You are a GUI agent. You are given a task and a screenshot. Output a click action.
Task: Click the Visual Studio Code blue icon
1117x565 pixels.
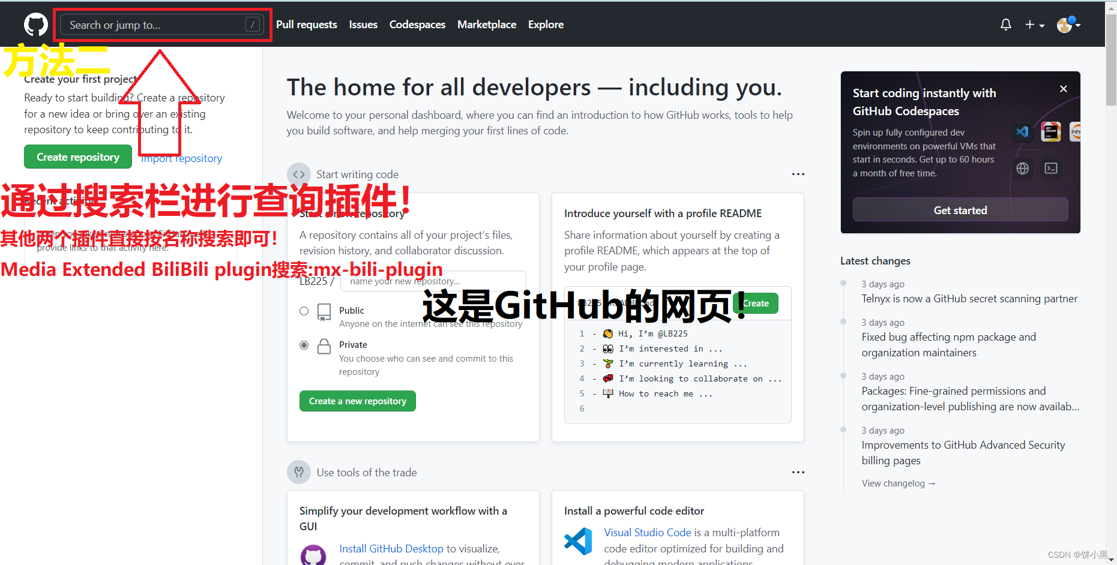577,541
